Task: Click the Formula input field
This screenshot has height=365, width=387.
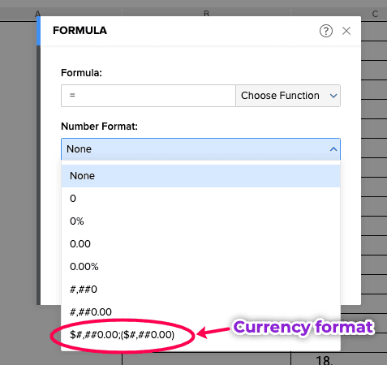Action: coord(148,96)
